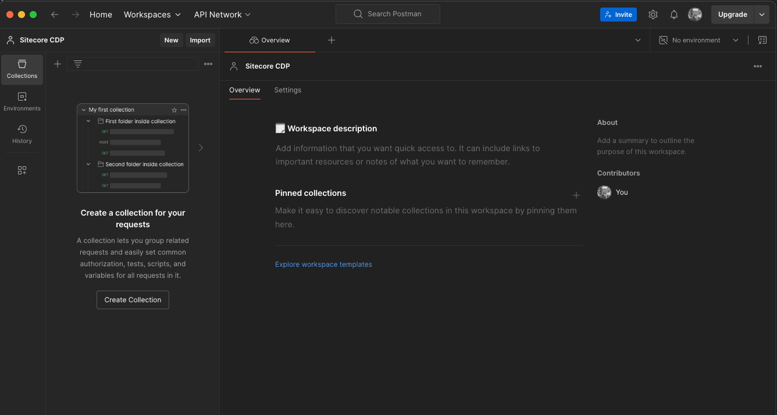Viewport: 777px width, 415px height.
Task: Open the notifications bell icon
Action: [674, 15]
